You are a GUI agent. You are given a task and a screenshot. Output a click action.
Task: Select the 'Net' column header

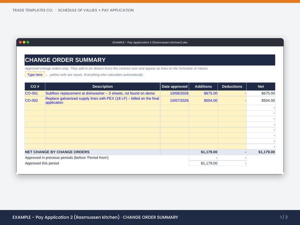click(x=261, y=86)
